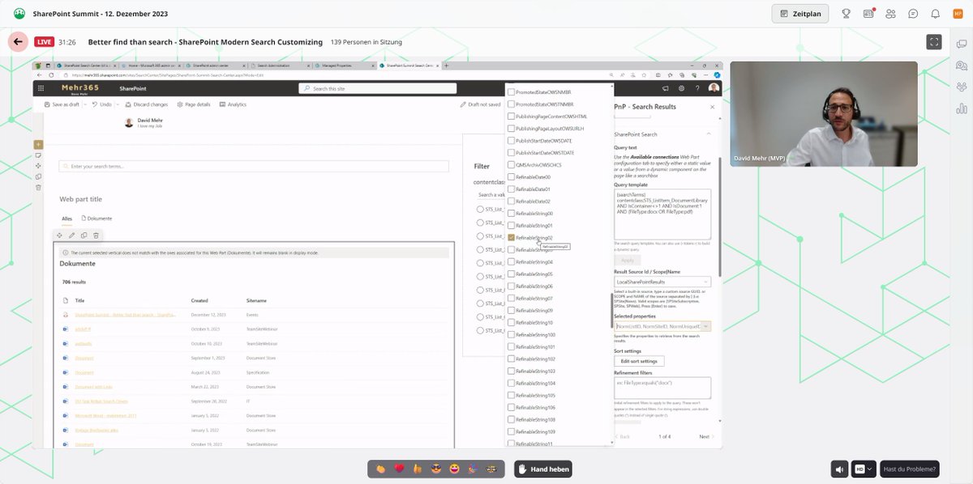Click the Hand heben button

[543, 469]
